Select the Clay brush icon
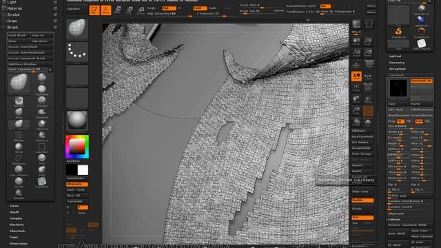The image size is (441, 248). coord(42,78)
